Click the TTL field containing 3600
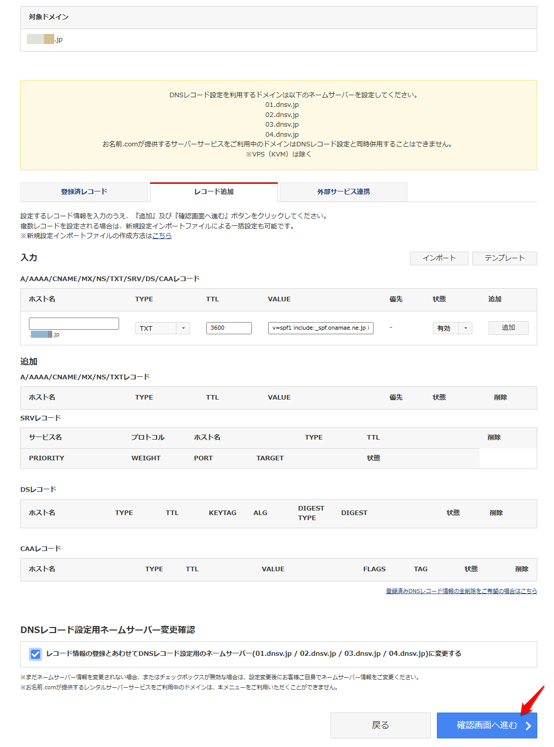The width and height of the screenshot is (554, 747). coord(229,328)
